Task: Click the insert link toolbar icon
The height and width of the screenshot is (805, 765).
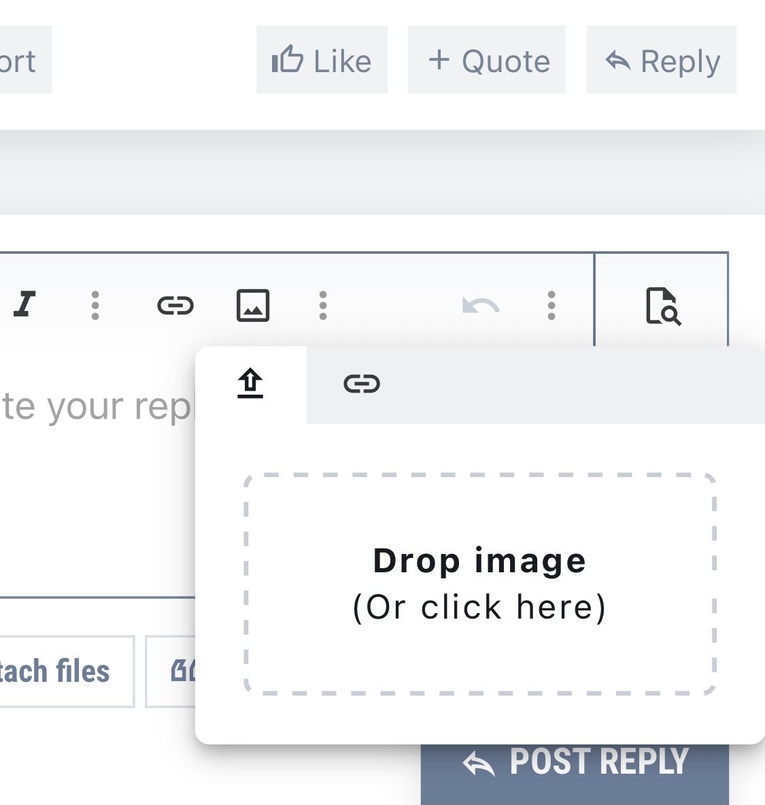Action: coord(175,305)
